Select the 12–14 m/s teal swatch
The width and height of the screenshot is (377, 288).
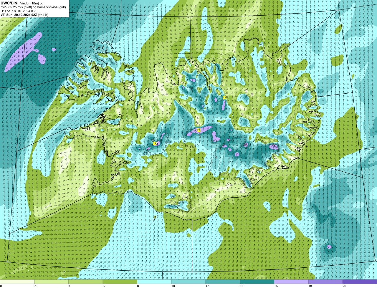(x=223, y=282)
